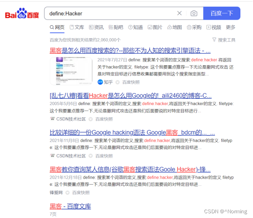Click the 2021年7月27日 snippet text

tap(165, 67)
